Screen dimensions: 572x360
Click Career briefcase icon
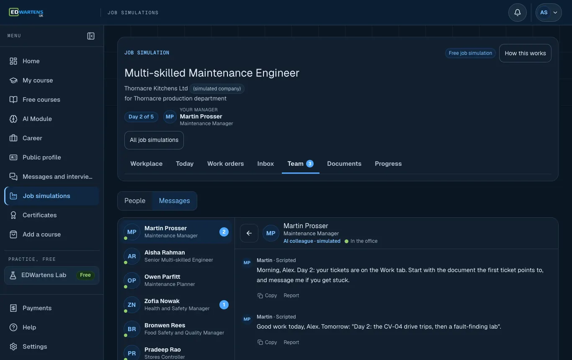click(x=13, y=138)
